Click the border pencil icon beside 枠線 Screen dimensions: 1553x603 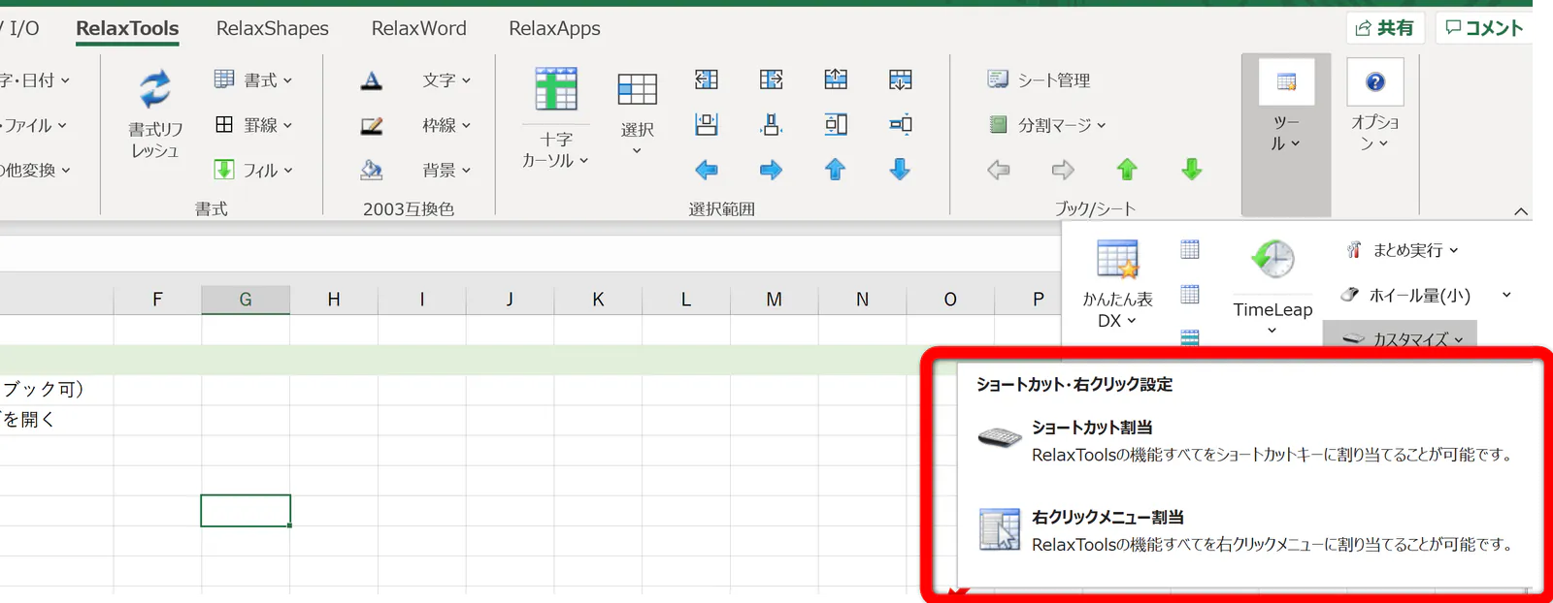pos(371,125)
